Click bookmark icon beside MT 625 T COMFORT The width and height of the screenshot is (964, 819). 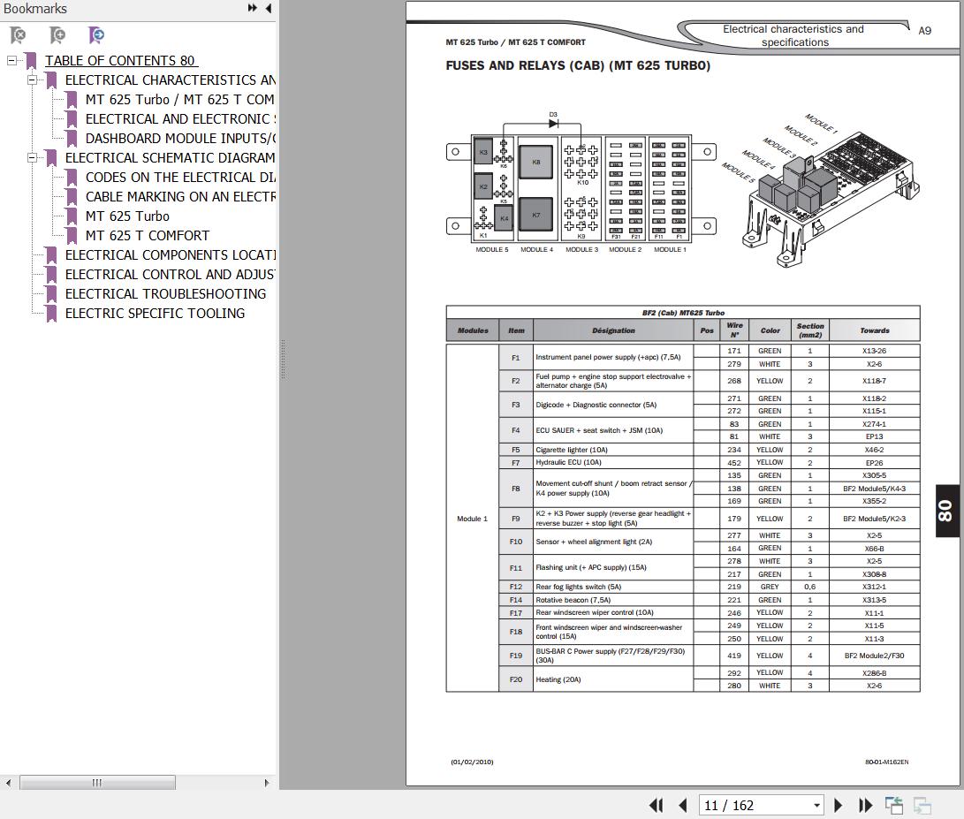point(72,236)
